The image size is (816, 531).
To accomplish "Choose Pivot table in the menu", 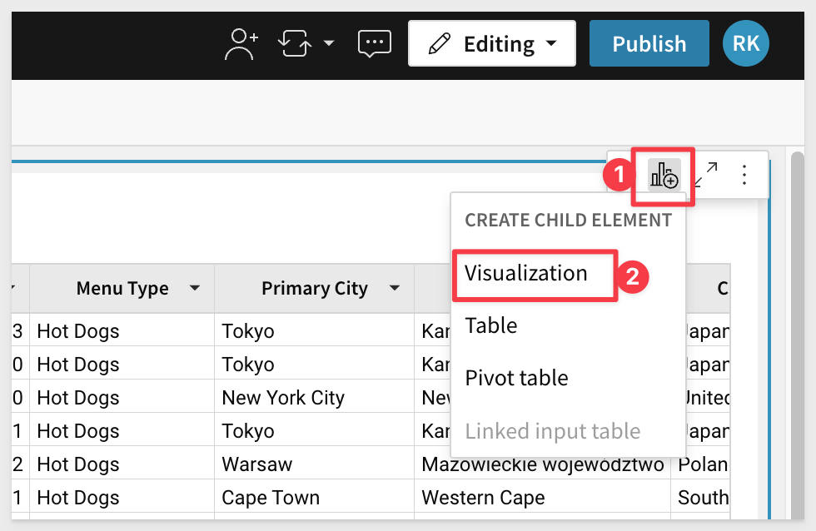I will coord(516,378).
